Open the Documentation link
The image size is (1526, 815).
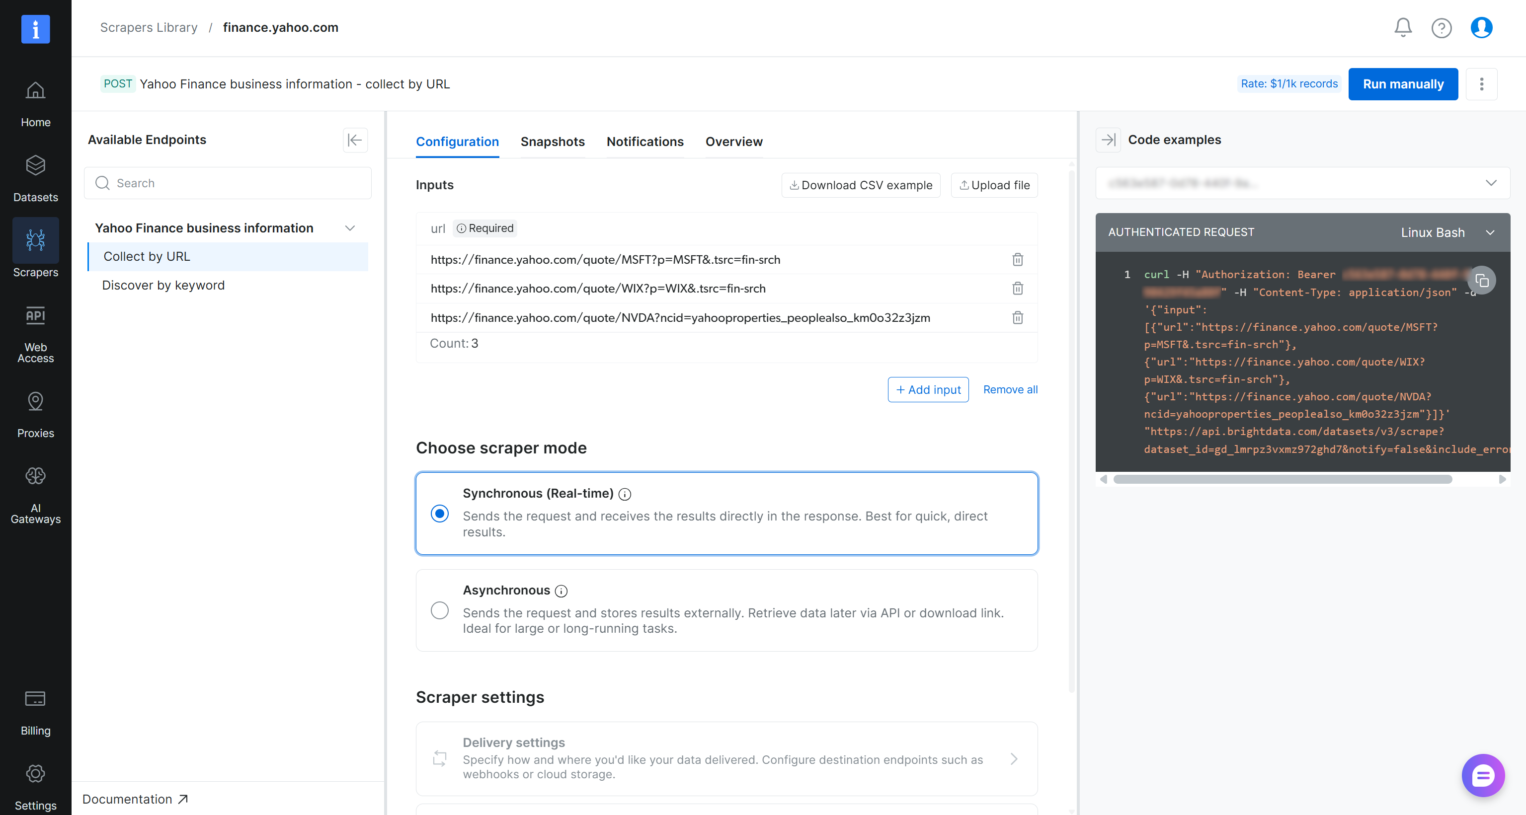[135, 799]
